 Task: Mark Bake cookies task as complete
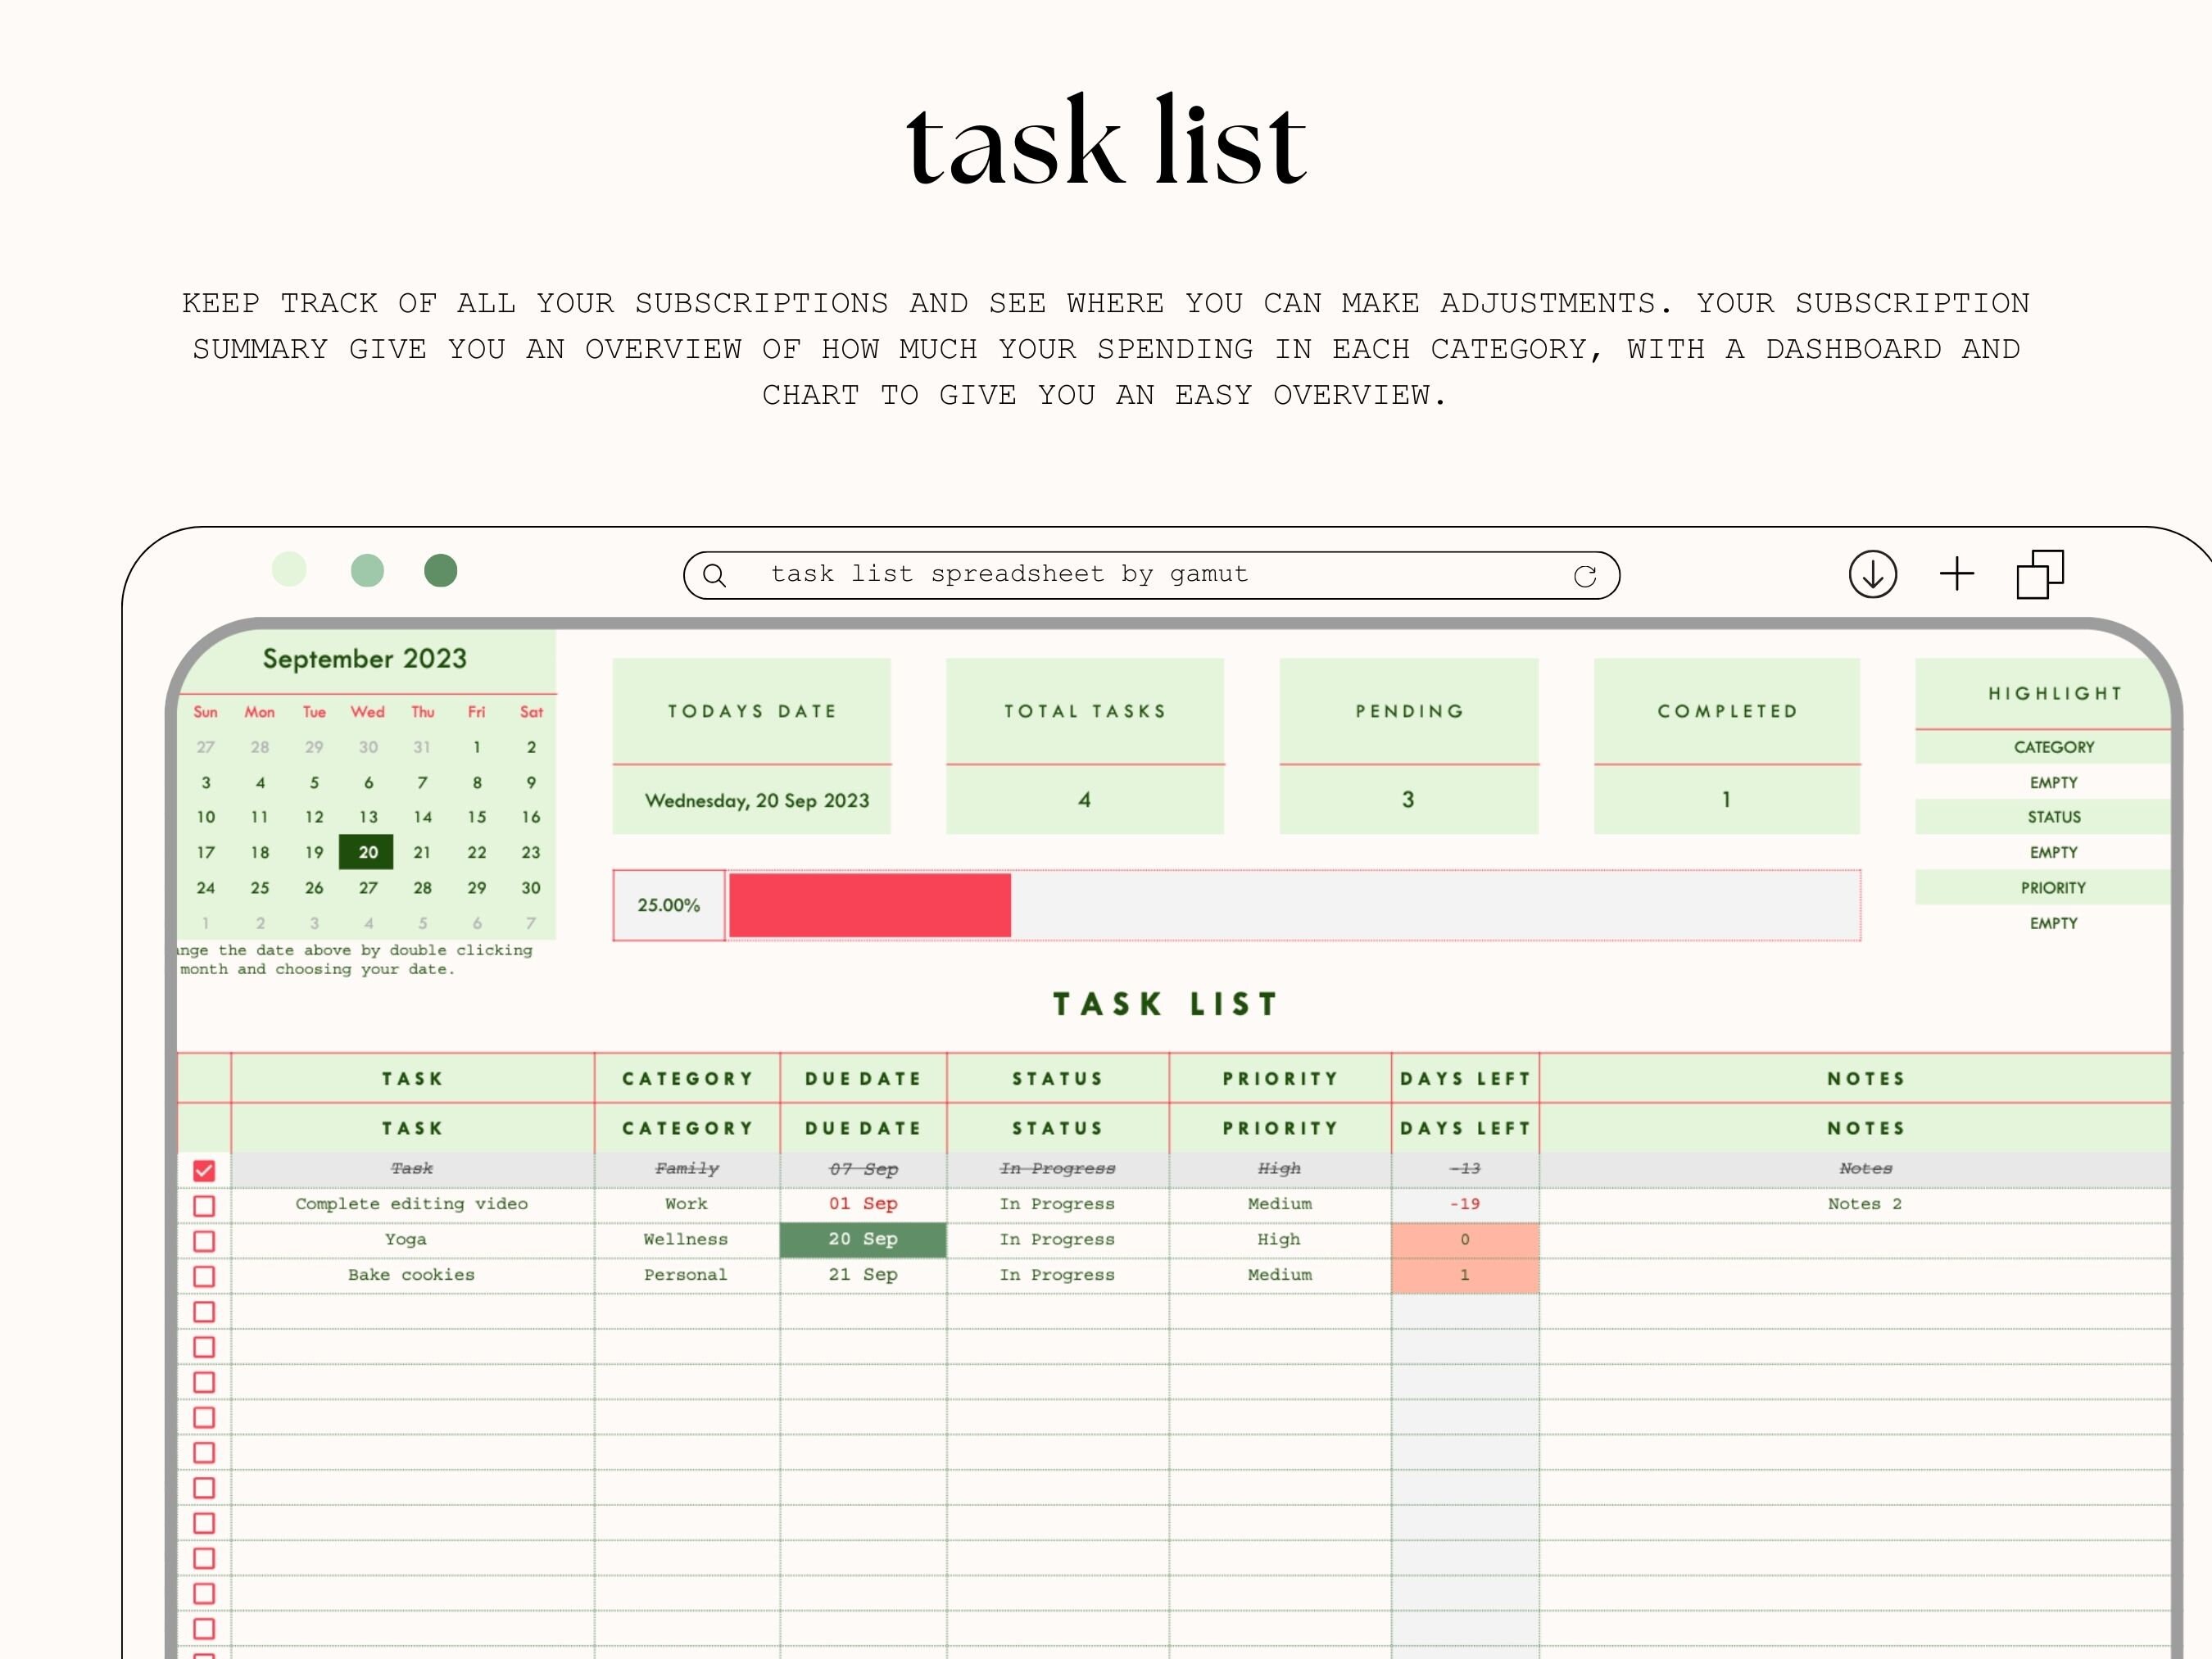[x=205, y=1275]
